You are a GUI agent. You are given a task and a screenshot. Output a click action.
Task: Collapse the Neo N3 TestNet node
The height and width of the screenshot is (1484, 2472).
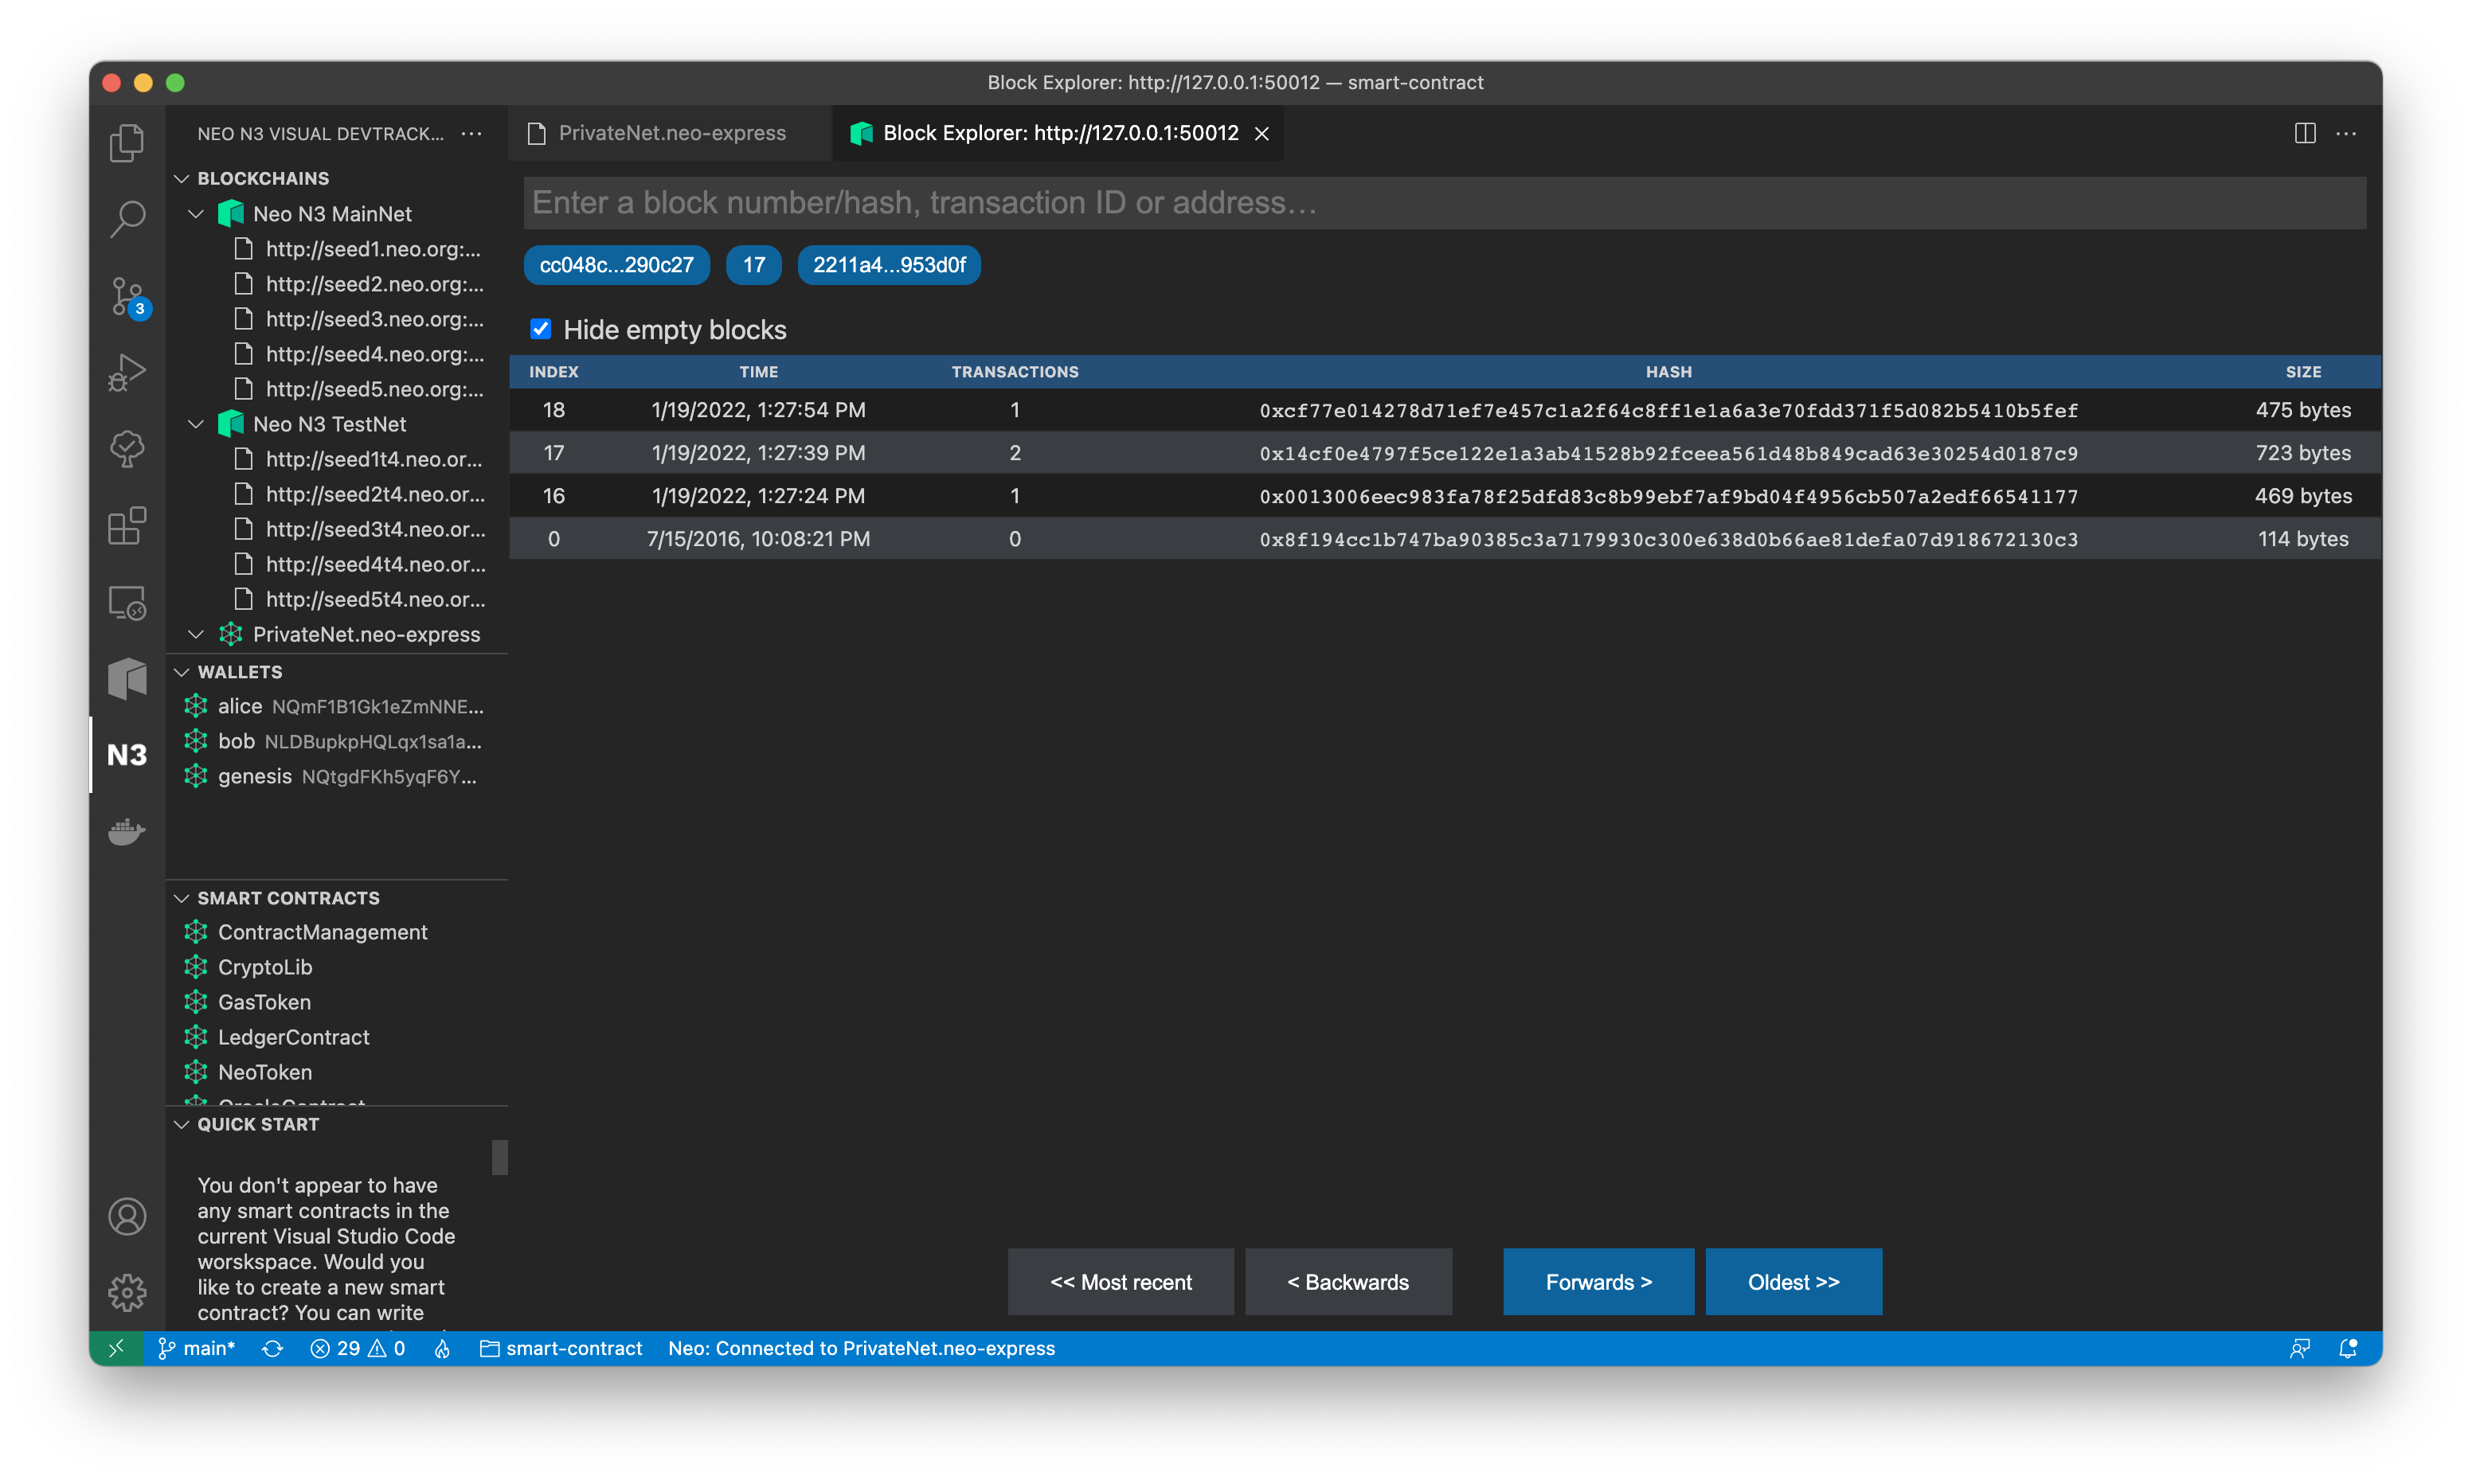click(x=196, y=424)
